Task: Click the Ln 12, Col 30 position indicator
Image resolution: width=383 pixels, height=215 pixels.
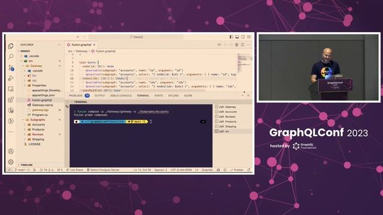Action: (x=142, y=170)
